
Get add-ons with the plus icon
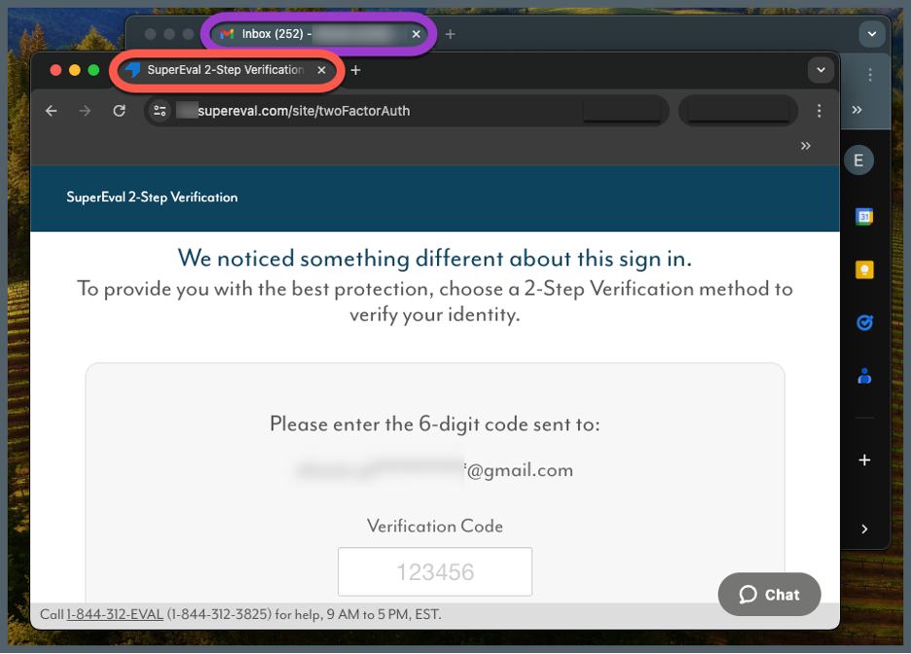[864, 460]
